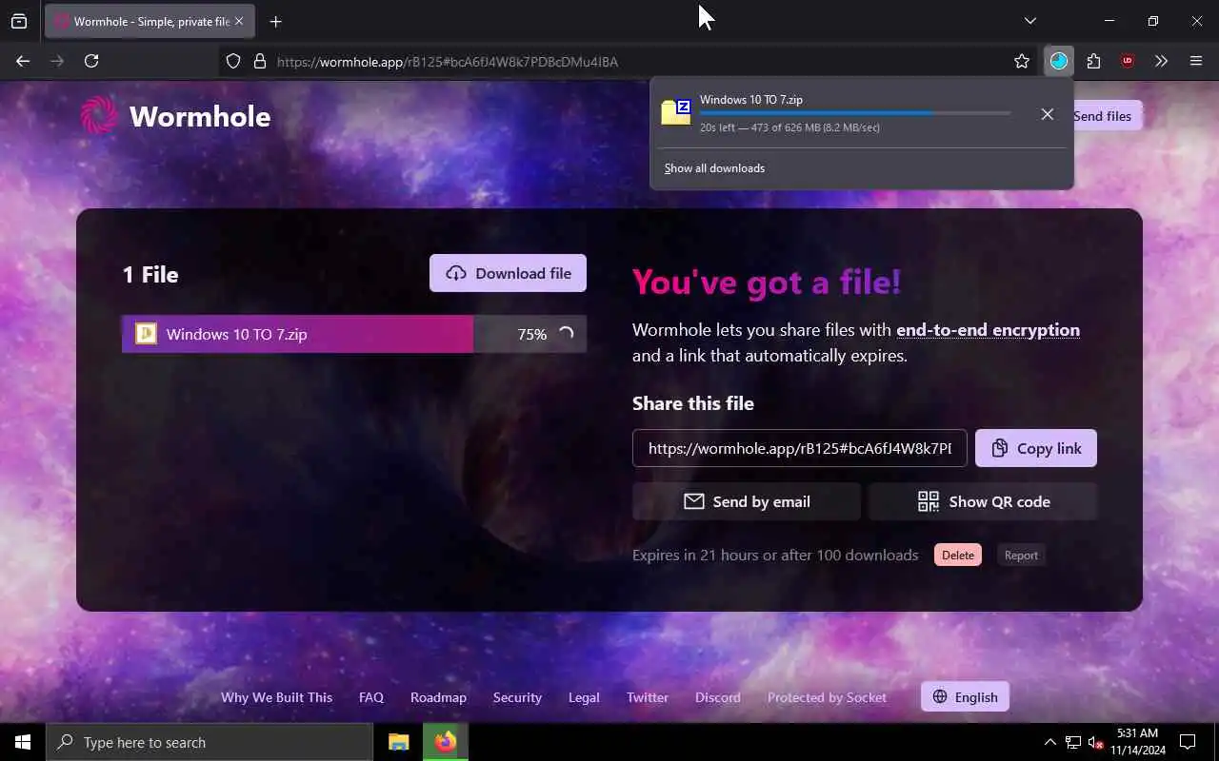Open the Extensions puzzle icon
Image resolution: width=1219 pixels, height=761 pixels.
(1093, 61)
